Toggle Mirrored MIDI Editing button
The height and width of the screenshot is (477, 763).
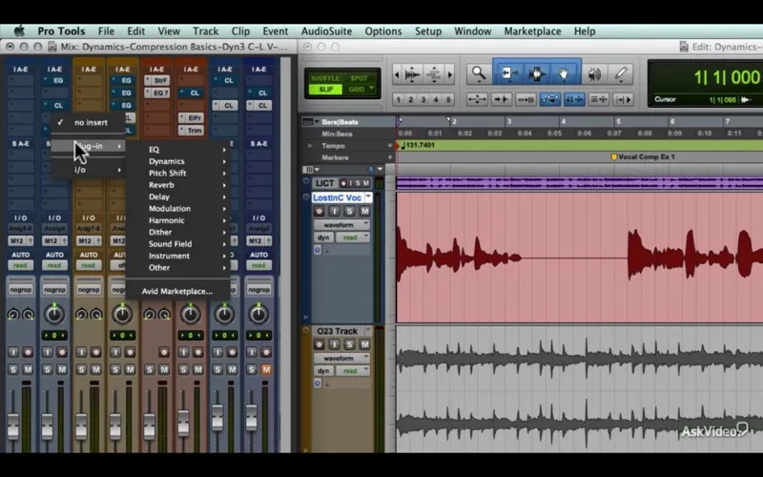pyautogui.click(x=526, y=99)
